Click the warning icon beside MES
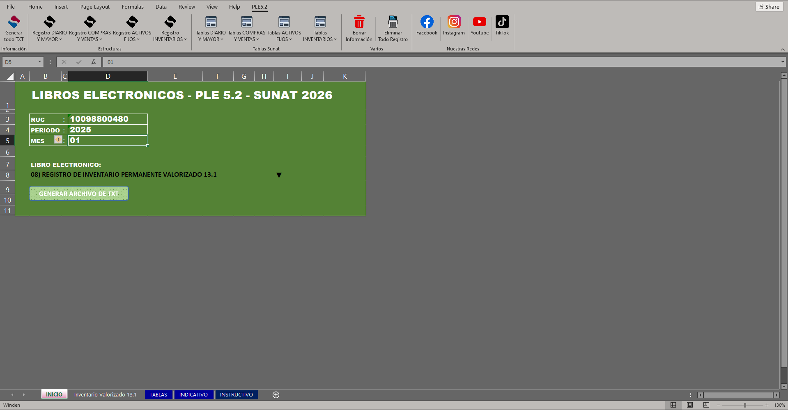 pyautogui.click(x=58, y=139)
